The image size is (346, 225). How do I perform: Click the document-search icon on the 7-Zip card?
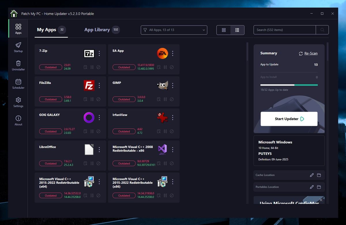(x=85, y=67)
